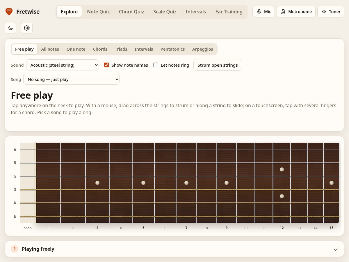Click the fret 9 inlay dot

tap(227, 183)
